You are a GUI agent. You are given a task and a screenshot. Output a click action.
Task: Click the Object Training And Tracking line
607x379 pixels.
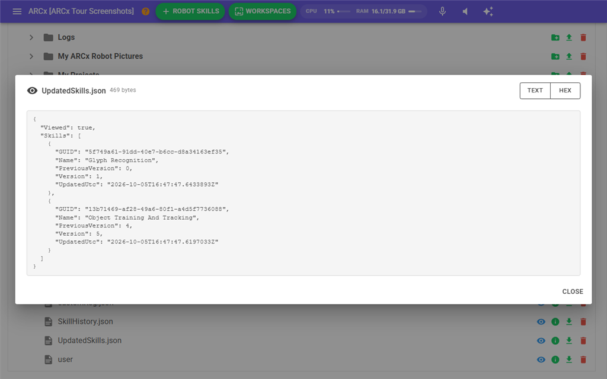click(127, 217)
